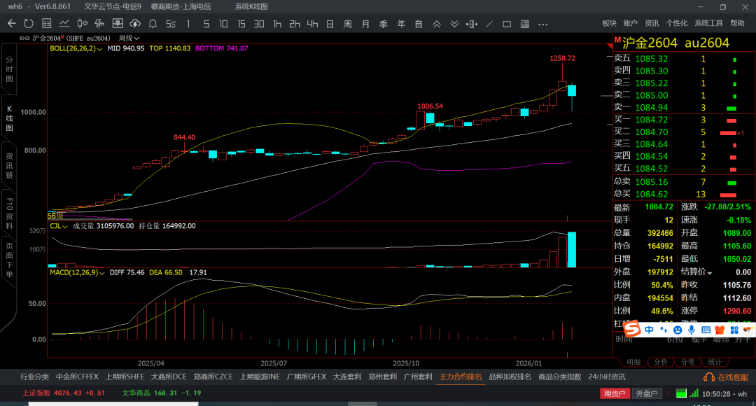Select the line drawing tool
The height and width of the screenshot is (406, 756).
489,24
